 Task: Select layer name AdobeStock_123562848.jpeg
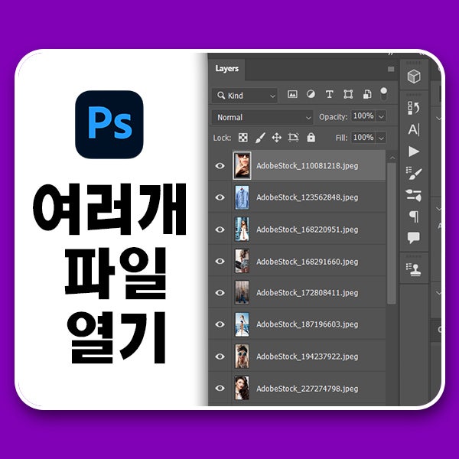click(x=307, y=197)
